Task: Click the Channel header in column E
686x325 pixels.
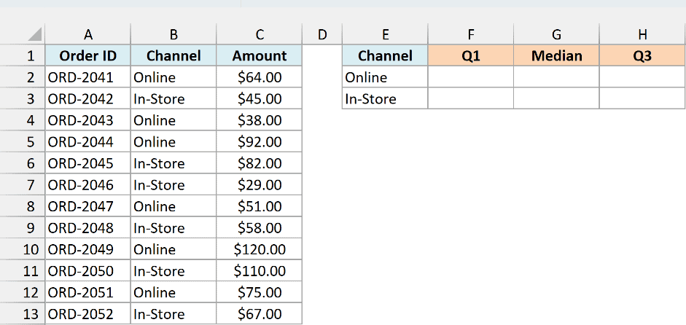Action: pyautogui.click(x=385, y=55)
